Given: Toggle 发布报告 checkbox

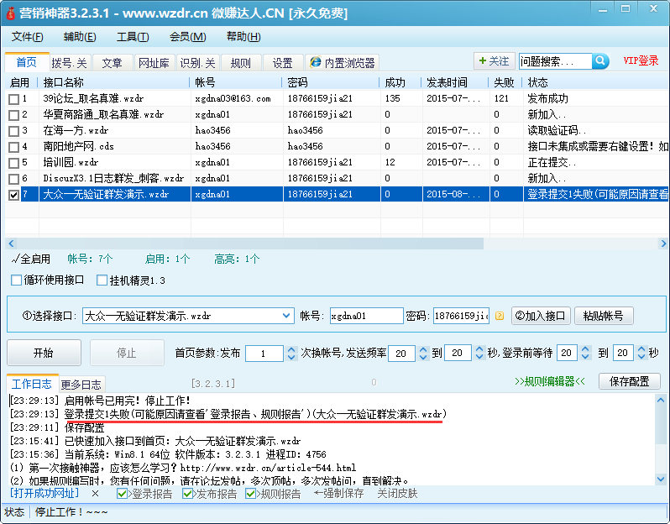Looking at the screenshot, I should [186, 494].
